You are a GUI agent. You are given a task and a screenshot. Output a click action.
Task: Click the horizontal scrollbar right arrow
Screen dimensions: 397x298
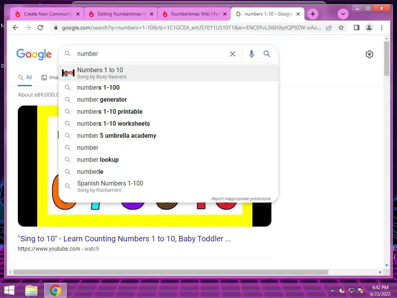tap(380, 272)
